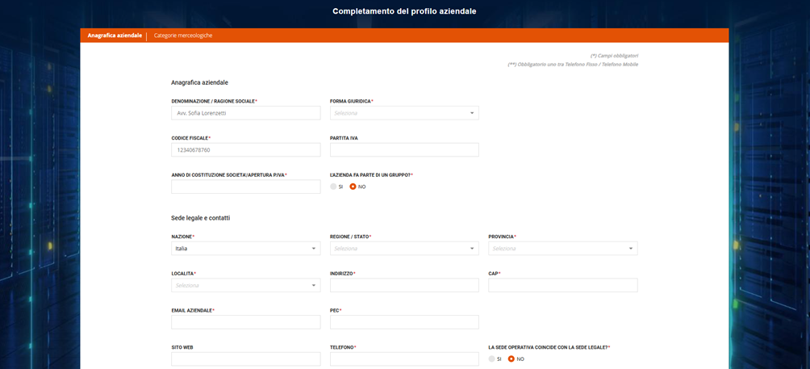Focus the Email aziendale field
This screenshot has width=810, height=369.
coord(246,322)
